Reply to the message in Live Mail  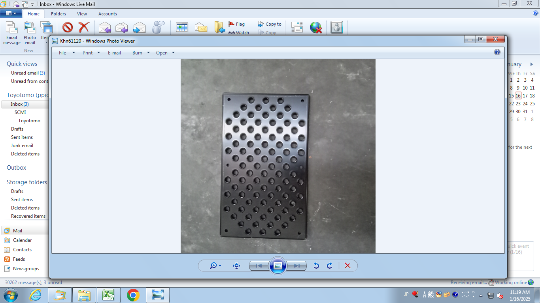105,28
